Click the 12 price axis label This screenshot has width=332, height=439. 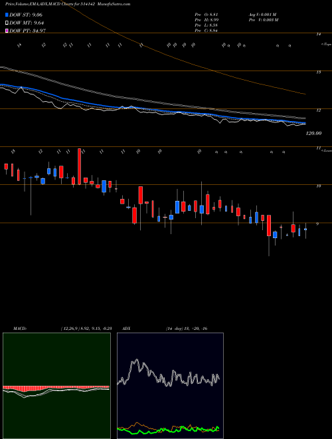(318, 110)
